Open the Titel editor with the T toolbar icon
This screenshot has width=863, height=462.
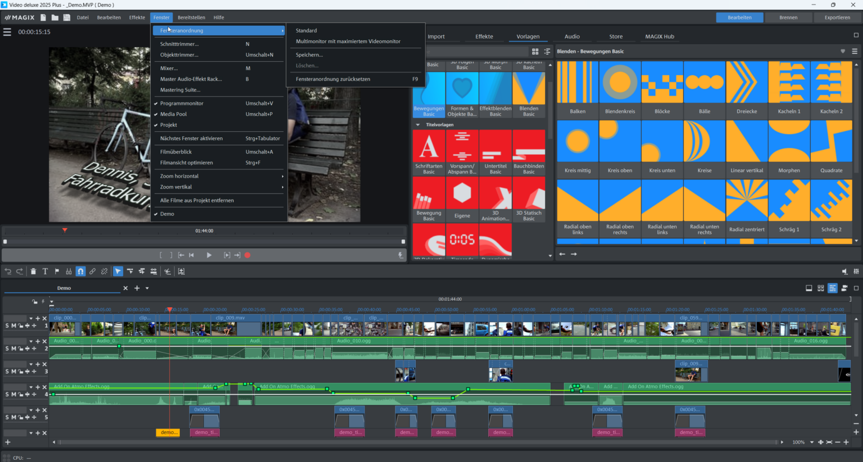click(x=45, y=271)
